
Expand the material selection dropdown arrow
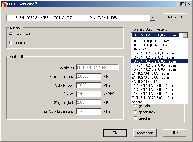(153, 18)
